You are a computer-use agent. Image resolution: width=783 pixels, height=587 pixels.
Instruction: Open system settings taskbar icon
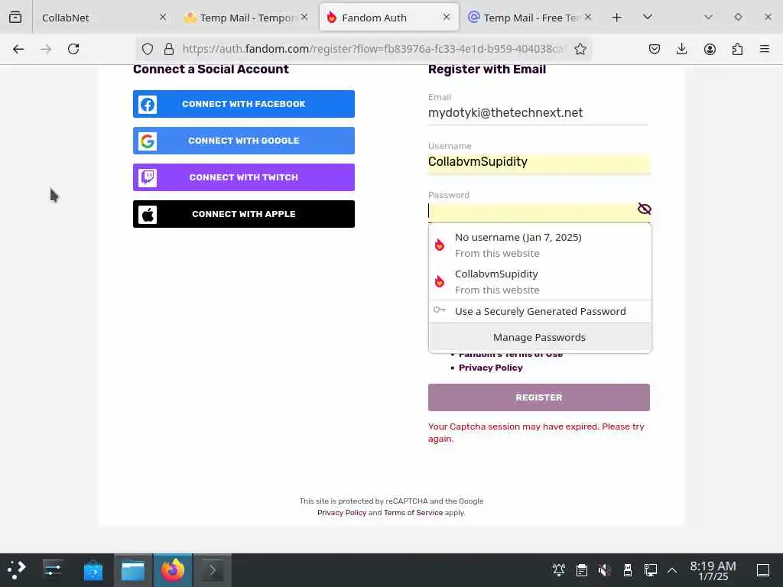(53, 570)
